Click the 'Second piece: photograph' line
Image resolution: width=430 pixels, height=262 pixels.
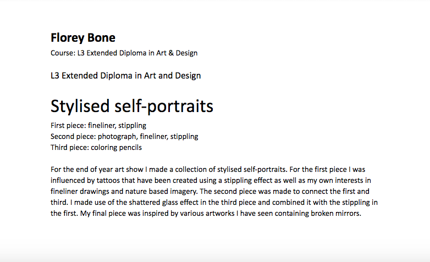click(124, 136)
